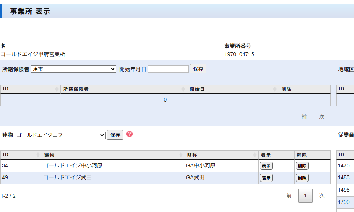Open the 建物 dropdown showing ゴールドエイジエフ
This screenshot has height=212, width=354.
60,135
